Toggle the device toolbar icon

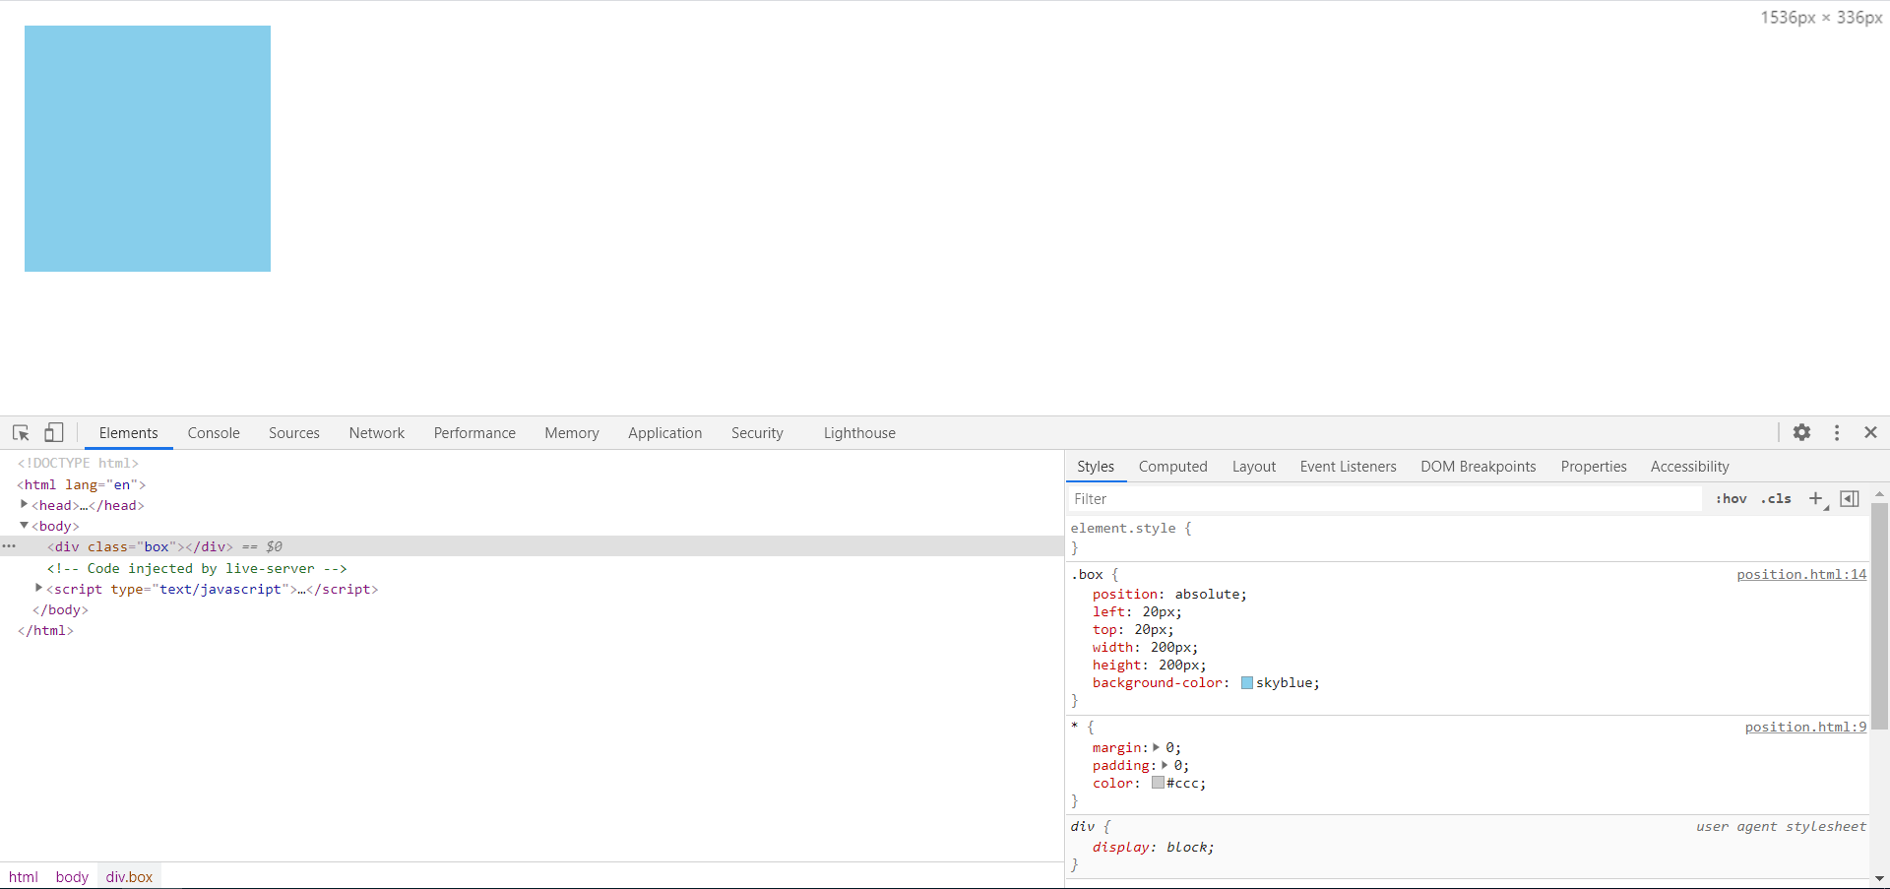point(54,433)
